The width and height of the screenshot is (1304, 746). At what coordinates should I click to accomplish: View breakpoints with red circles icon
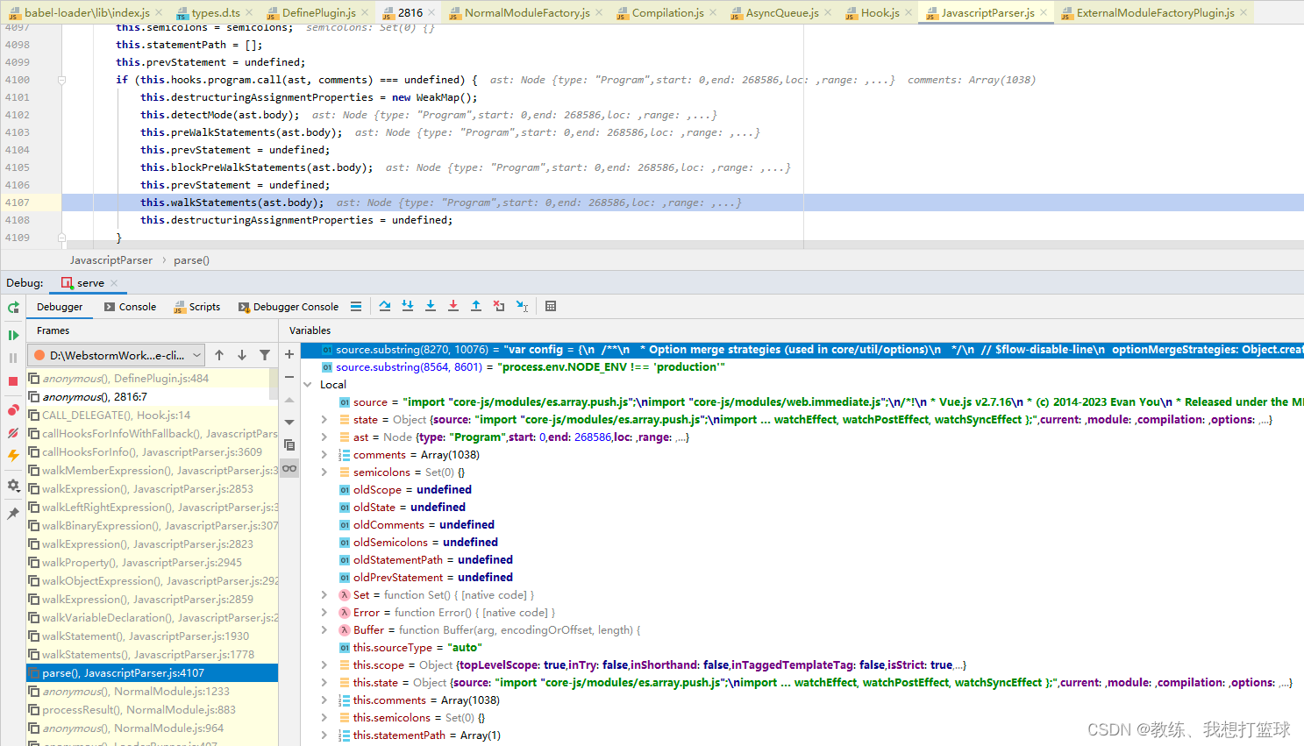13,410
